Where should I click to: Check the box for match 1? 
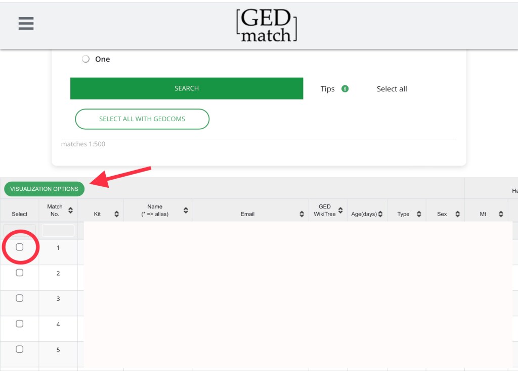pos(20,247)
